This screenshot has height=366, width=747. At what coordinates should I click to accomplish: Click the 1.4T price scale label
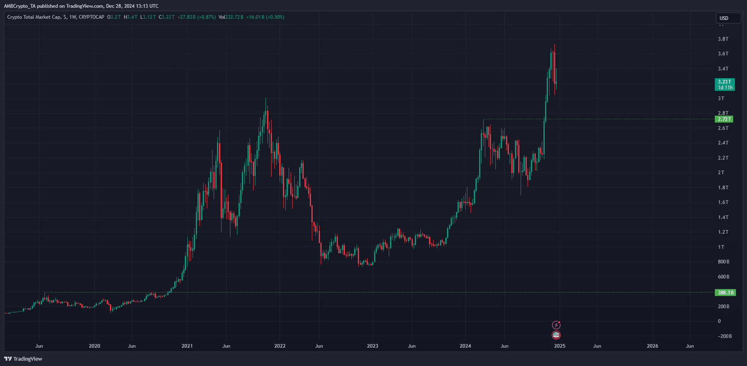pyautogui.click(x=723, y=217)
